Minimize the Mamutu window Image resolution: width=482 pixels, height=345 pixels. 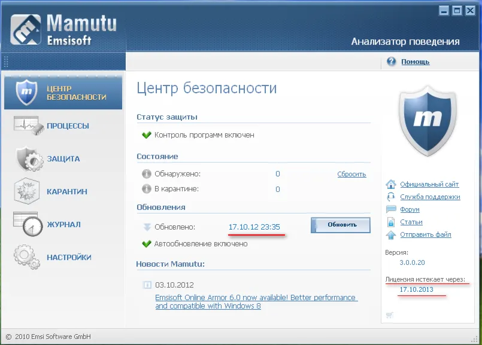click(444, 11)
